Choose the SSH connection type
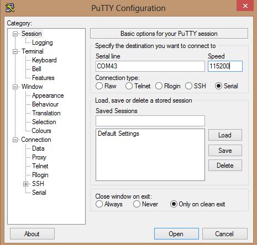 pos(188,86)
